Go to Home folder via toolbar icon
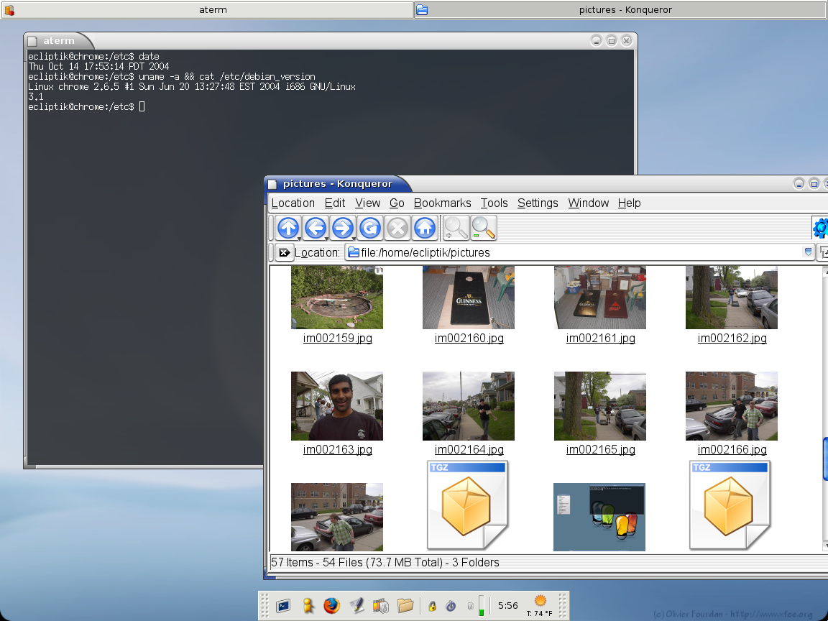The height and width of the screenshot is (621, 828). click(424, 229)
